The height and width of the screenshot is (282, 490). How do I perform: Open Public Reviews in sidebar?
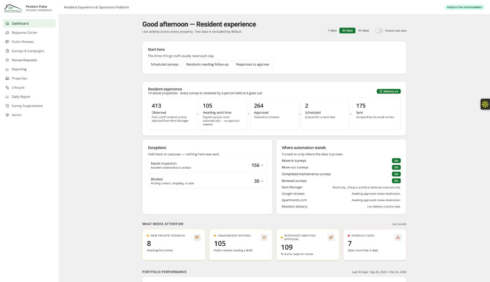pyautogui.click(x=29, y=42)
